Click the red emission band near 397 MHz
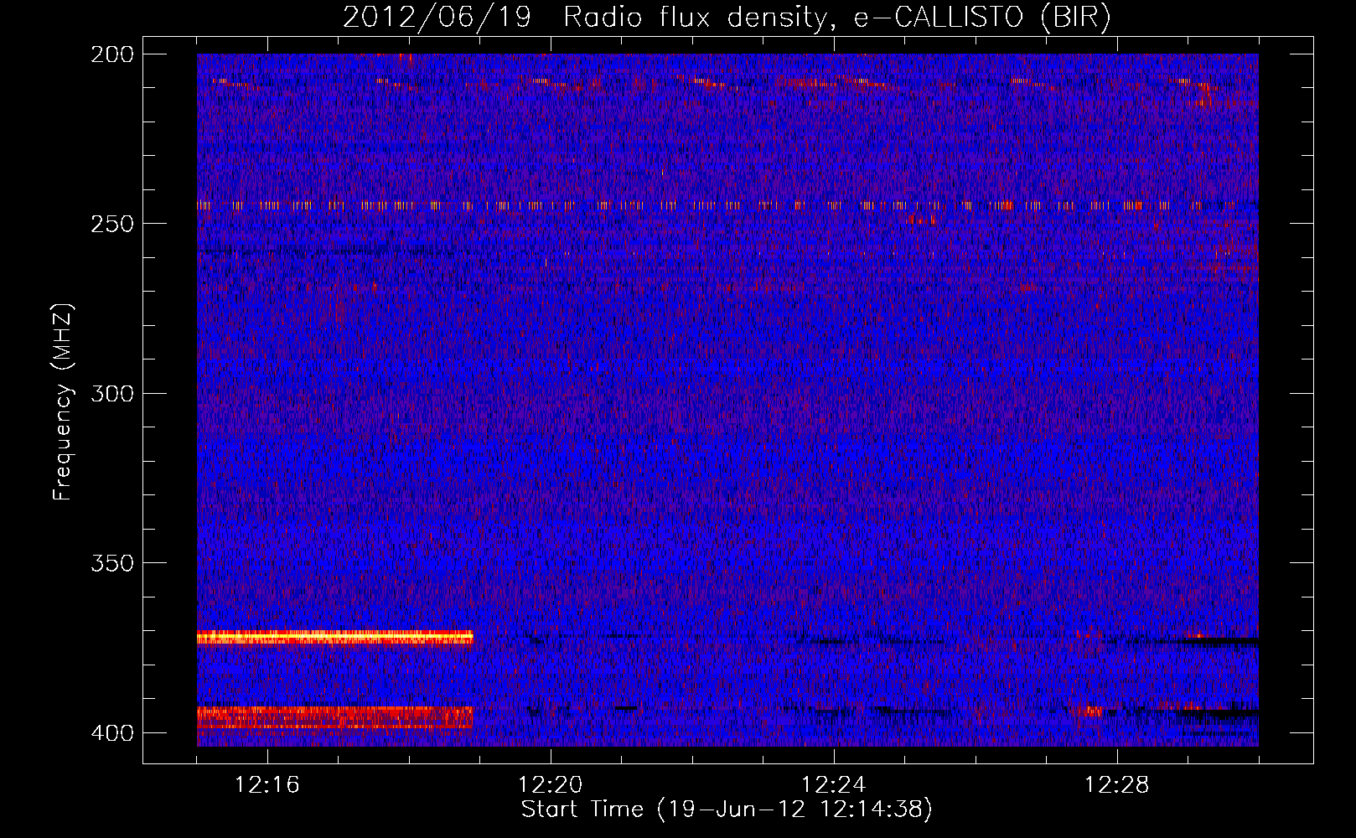The width and height of the screenshot is (1356, 838). click(x=335, y=717)
